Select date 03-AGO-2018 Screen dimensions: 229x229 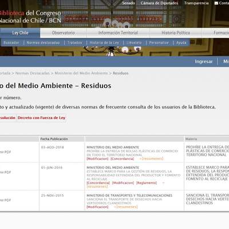coord(52,147)
